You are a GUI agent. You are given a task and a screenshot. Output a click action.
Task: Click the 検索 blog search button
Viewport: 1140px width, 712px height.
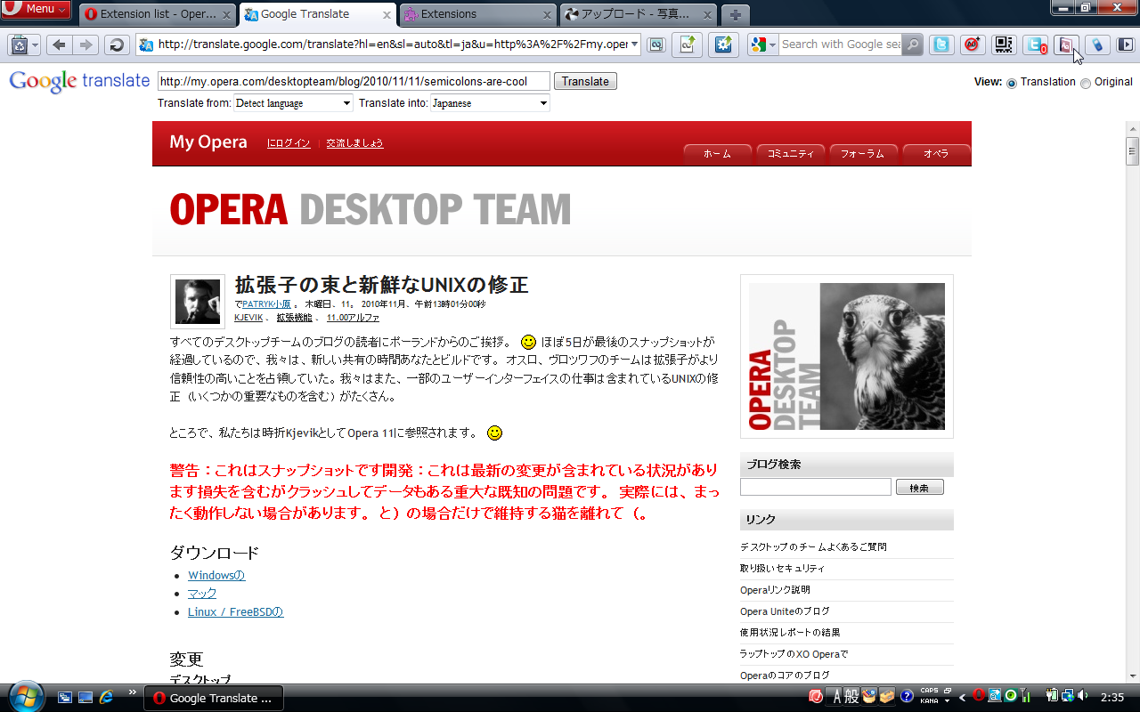pyautogui.click(x=920, y=488)
